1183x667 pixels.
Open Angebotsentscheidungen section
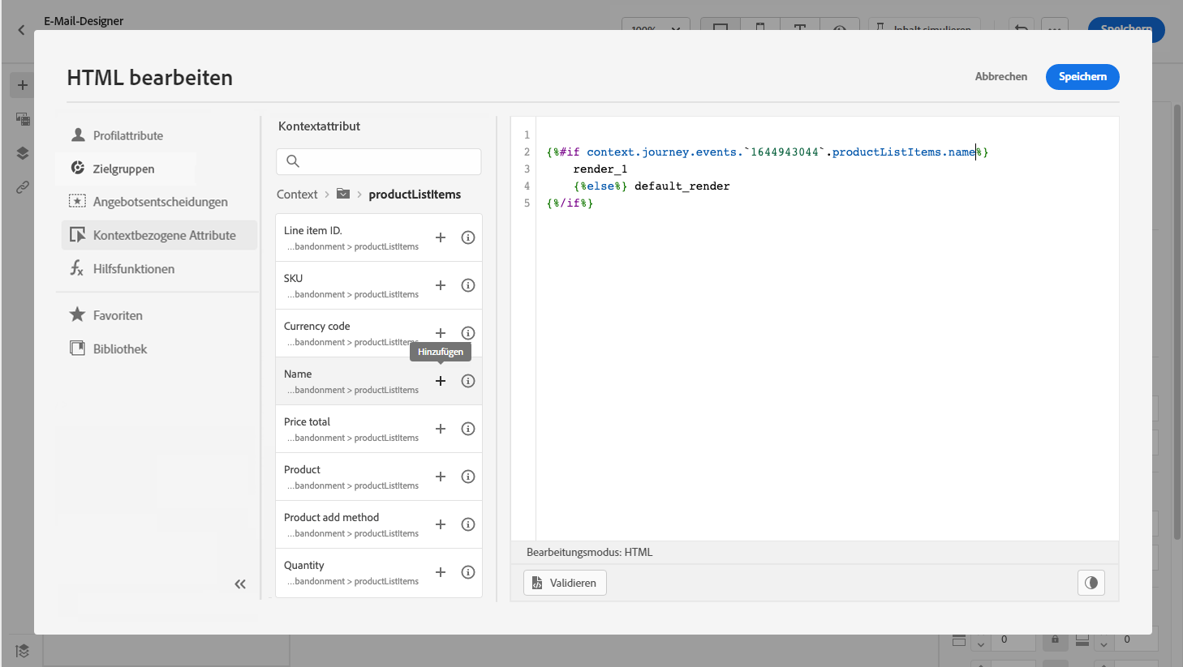click(x=159, y=202)
